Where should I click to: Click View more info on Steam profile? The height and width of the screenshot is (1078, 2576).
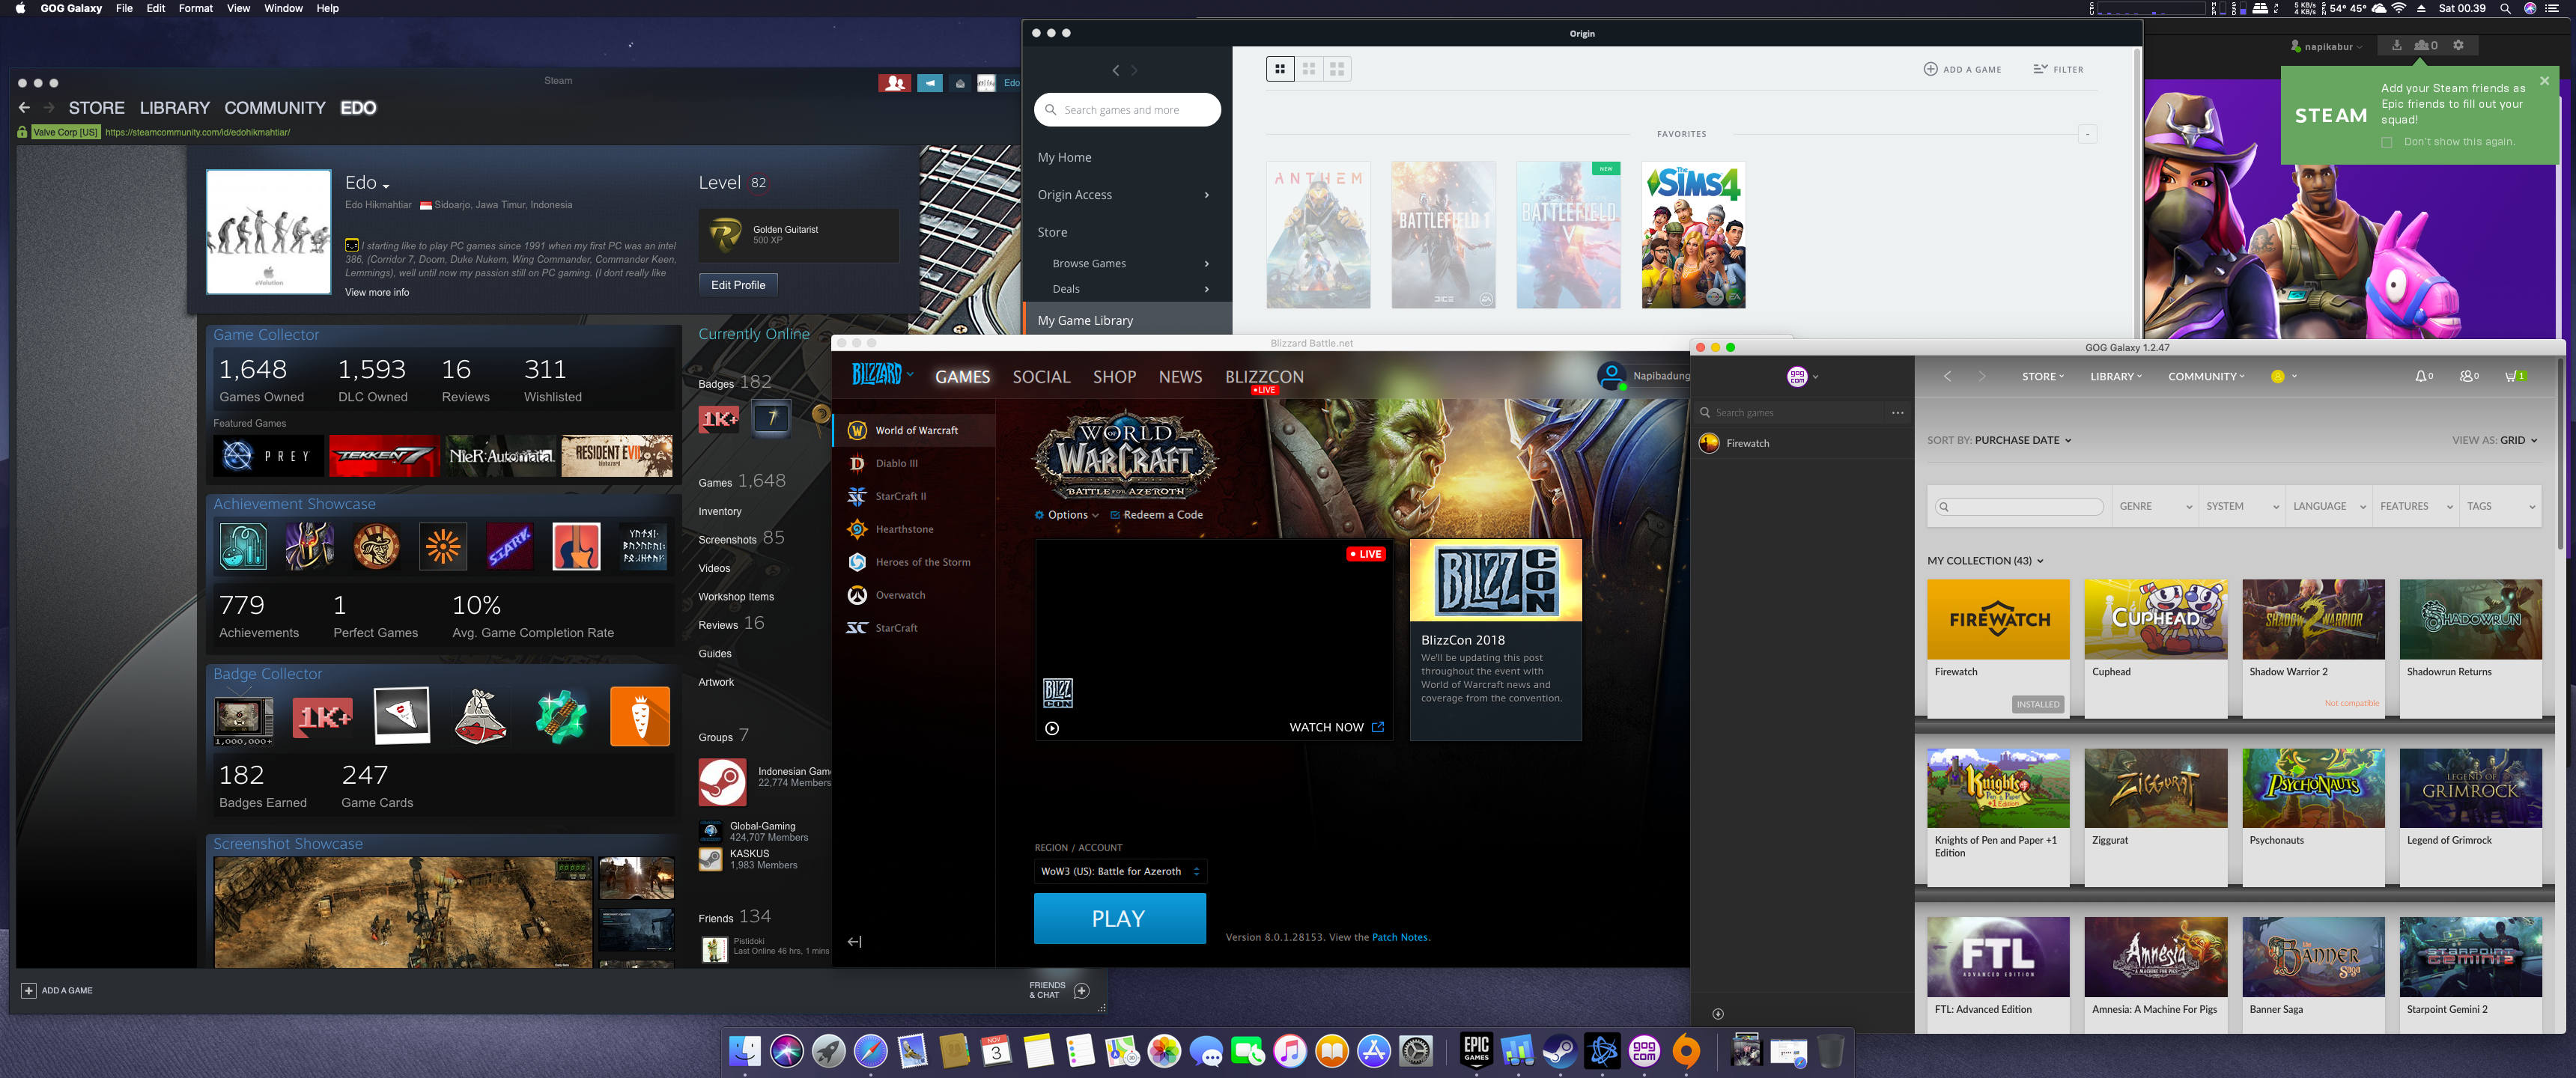[x=377, y=292]
